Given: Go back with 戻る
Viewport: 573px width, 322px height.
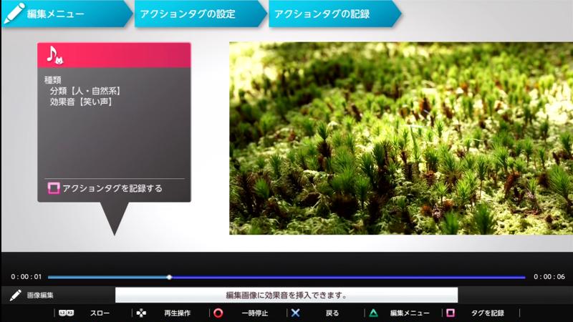Looking at the screenshot, I should pyautogui.click(x=332, y=313).
